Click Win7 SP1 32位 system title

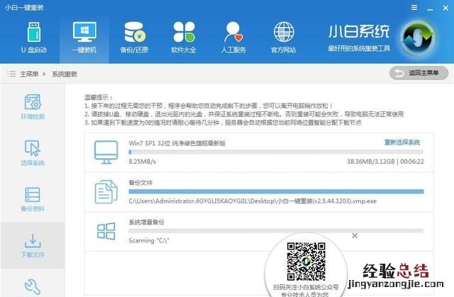(x=177, y=143)
